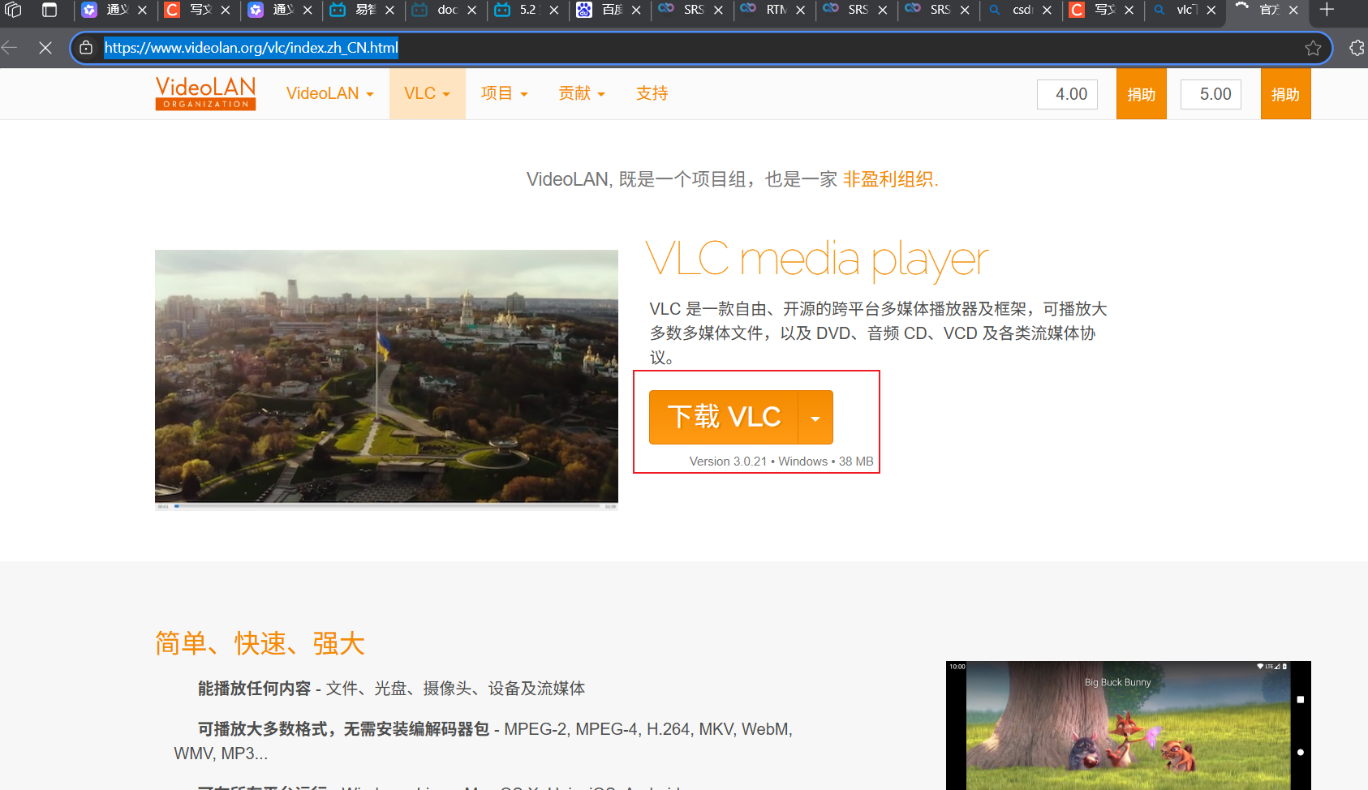Close the csdn tab
The height and width of the screenshot is (790, 1368).
(1047, 10)
